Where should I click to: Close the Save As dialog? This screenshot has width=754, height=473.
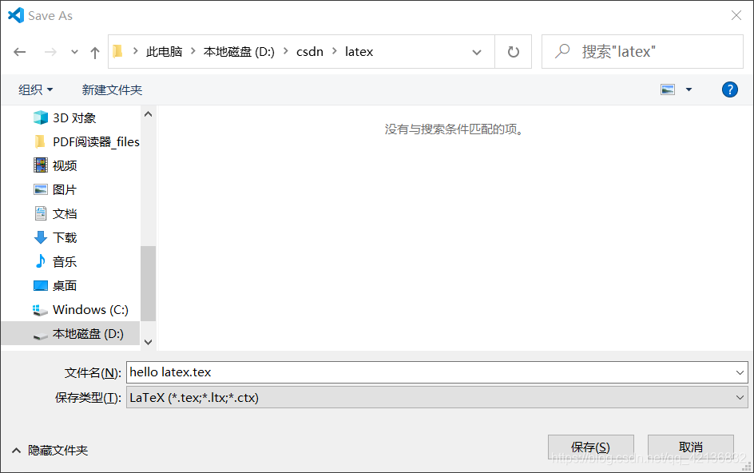click(x=736, y=15)
